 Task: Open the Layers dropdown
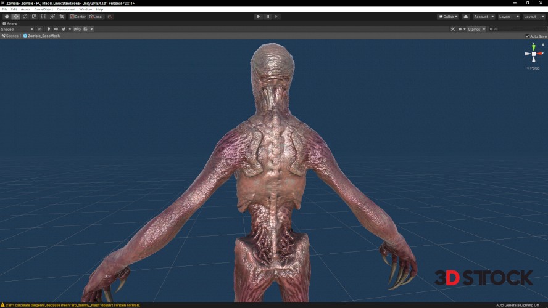[509, 17]
